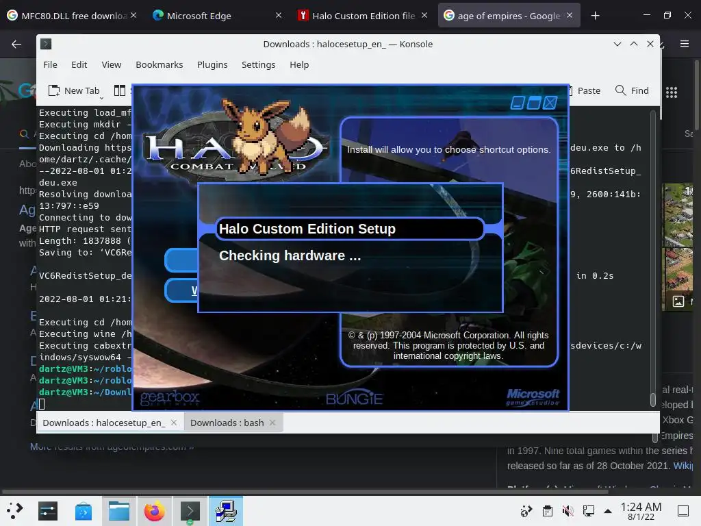Click the Bungie logo in installer
This screenshot has width=701, height=526.
click(354, 398)
